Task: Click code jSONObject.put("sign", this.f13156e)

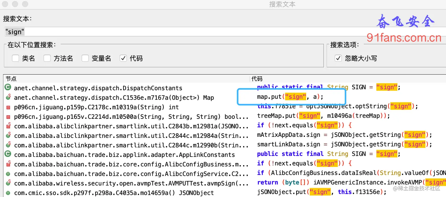Action: [x=322, y=192]
